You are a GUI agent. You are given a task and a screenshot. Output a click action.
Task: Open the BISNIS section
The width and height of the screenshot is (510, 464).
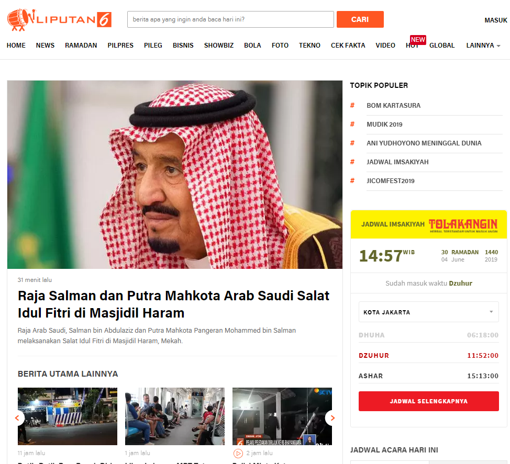[x=183, y=46]
